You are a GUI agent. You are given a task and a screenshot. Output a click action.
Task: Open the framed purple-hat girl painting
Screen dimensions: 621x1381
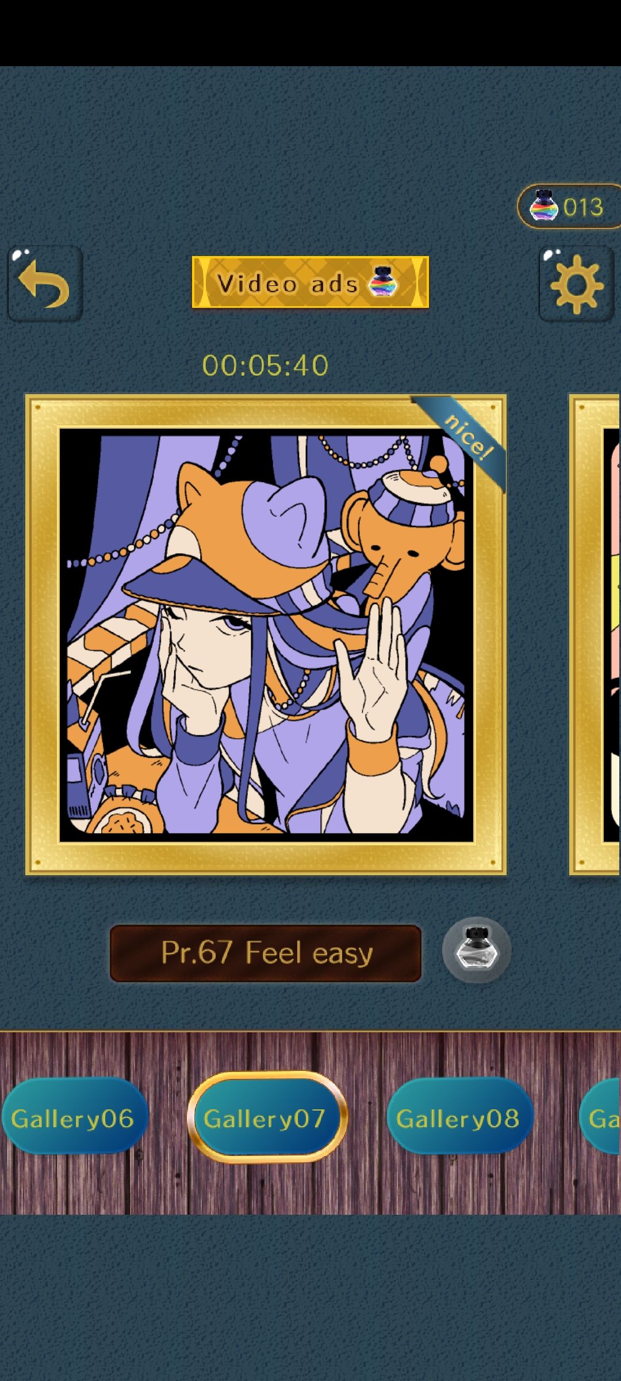point(266,635)
